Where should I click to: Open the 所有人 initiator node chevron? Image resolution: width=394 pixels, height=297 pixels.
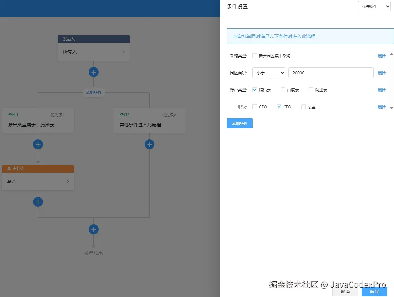tap(123, 52)
